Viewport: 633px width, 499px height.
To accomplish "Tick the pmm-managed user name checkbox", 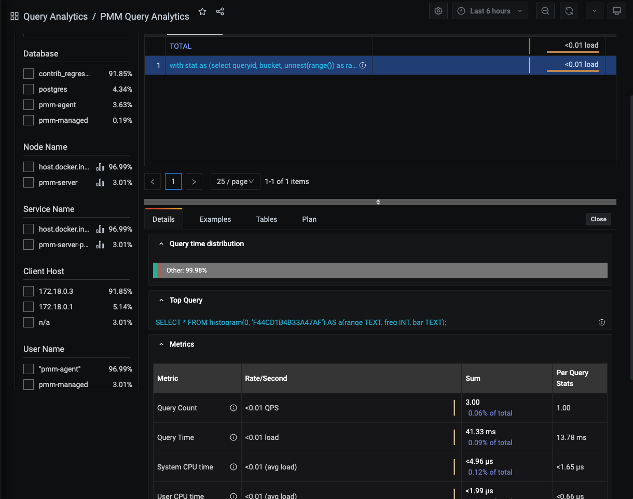I will (x=29, y=384).
